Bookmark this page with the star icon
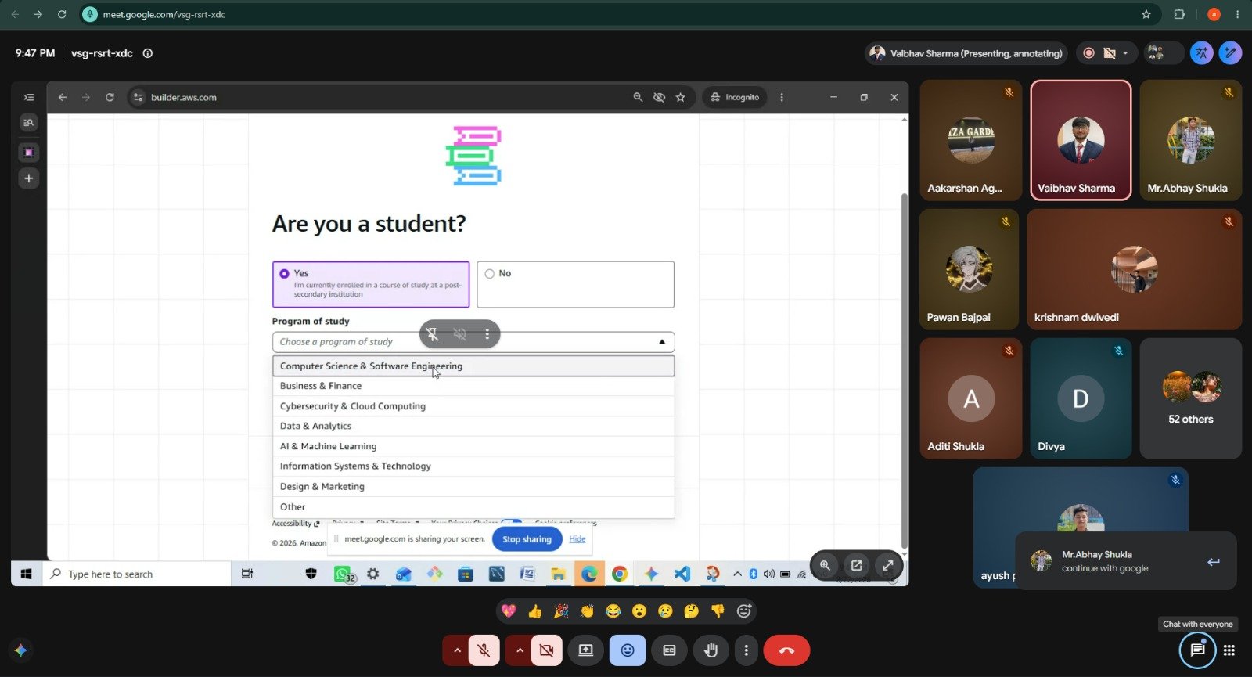The image size is (1252, 677). click(1146, 14)
